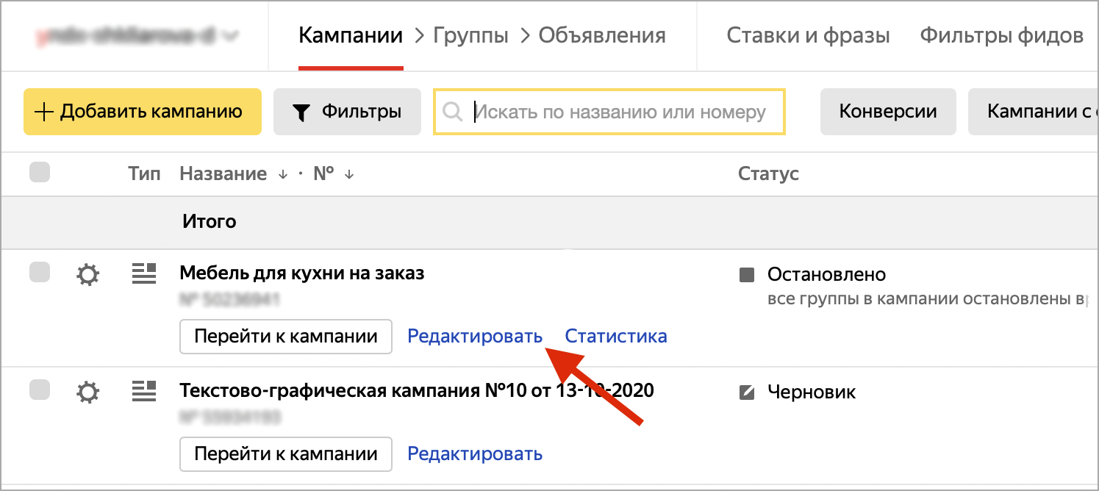Click the draft status pencil icon
Image resolution: width=1099 pixels, height=491 pixels.
(x=747, y=393)
